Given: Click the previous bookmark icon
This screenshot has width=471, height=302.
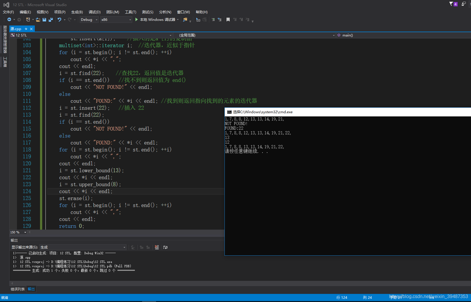Looking at the screenshot, I should click(235, 19).
